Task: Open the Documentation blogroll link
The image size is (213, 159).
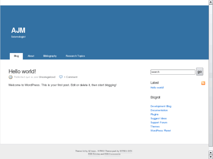Action: point(159,110)
